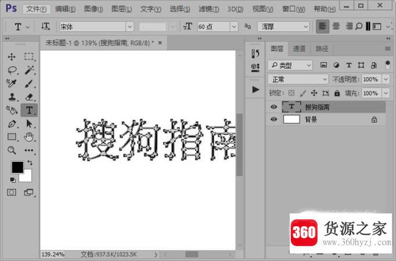
Task: Switch to the 路径 tab
Action: pos(322,48)
